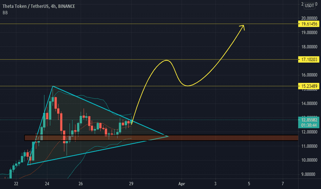Select the 15.23489 price level label

(309, 86)
